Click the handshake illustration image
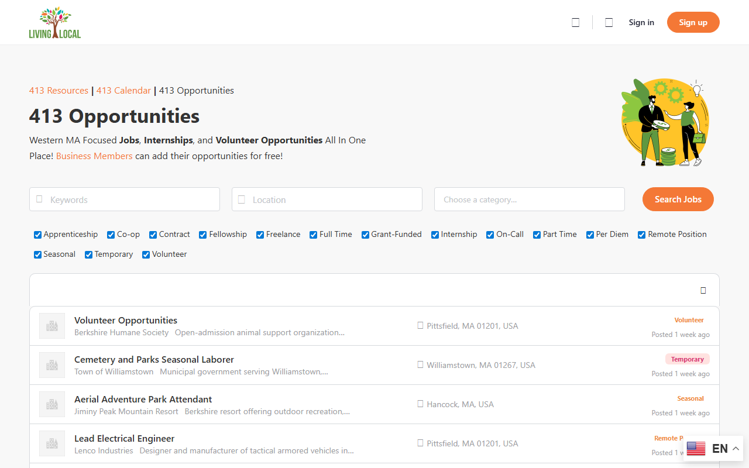749x468 pixels. 665,122
